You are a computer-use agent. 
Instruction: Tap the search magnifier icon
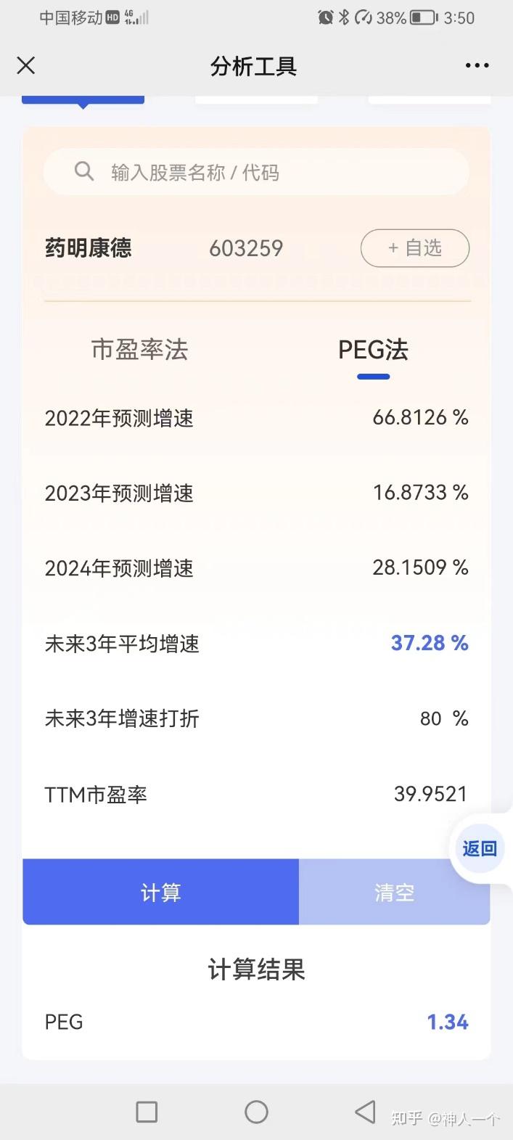[x=83, y=171]
